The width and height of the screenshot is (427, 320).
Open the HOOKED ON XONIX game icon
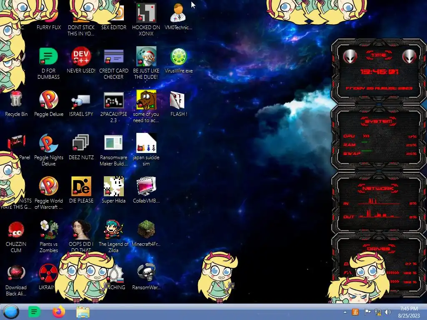(146, 13)
